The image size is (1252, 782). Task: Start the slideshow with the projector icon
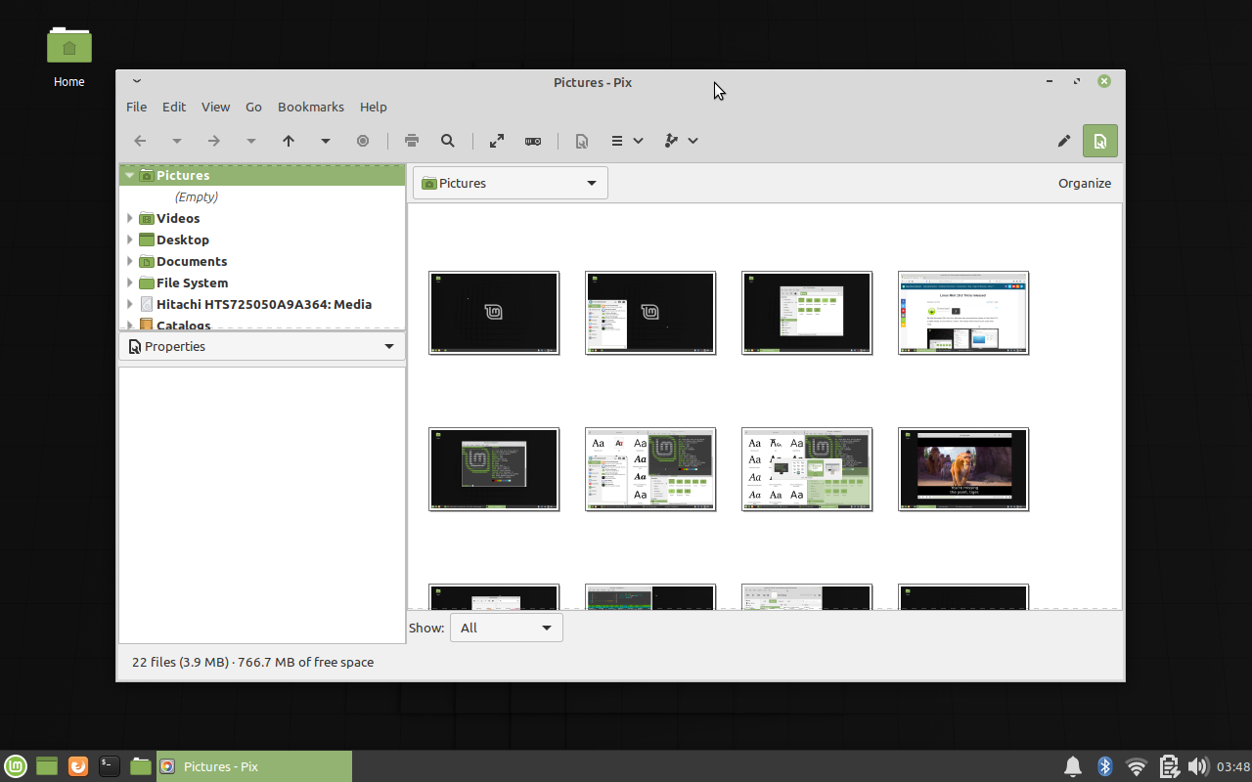(533, 141)
